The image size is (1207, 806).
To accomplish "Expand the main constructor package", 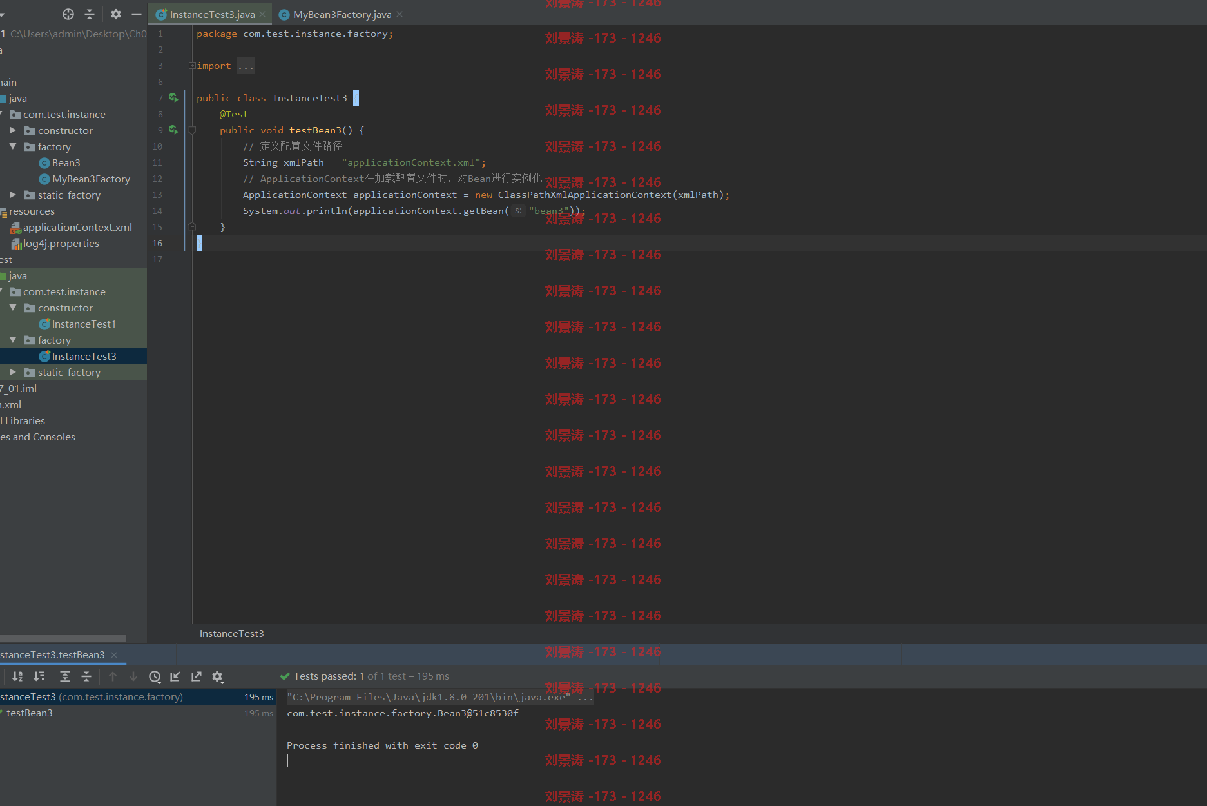I will pyautogui.click(x=13, y=130).
